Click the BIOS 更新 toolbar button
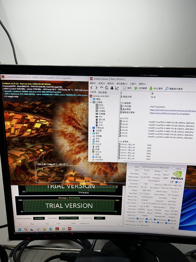Viewport: 196px width, 262px height. (156, 88)
